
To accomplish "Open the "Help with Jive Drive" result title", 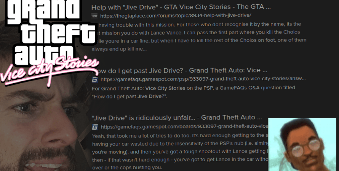I will coord(181,7).
